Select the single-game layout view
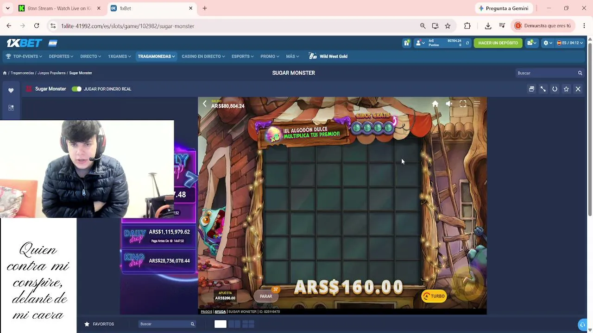The height and width of the screenshot is (333, 593). [220, 324]
